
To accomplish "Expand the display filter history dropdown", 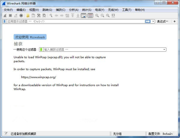I will point(153,22).
